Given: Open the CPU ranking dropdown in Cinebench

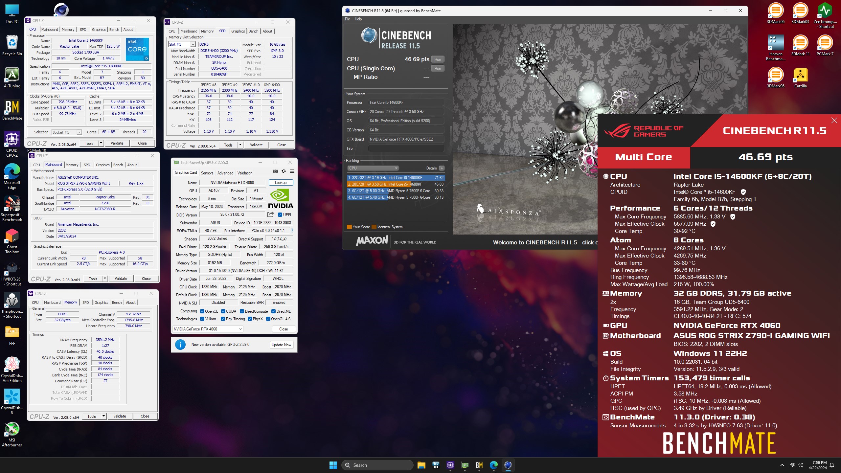Looking at the screenshot, I should pyautogui.click(x=373, y=168).
